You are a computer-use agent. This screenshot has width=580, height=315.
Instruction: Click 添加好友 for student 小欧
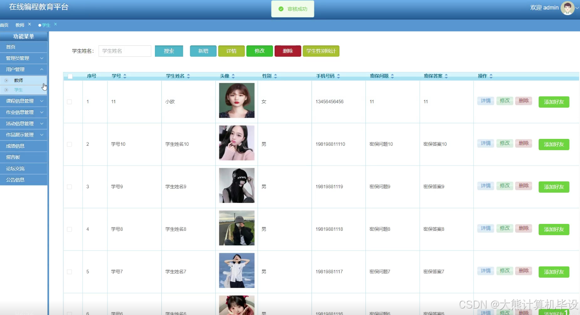tap(554, 102)
